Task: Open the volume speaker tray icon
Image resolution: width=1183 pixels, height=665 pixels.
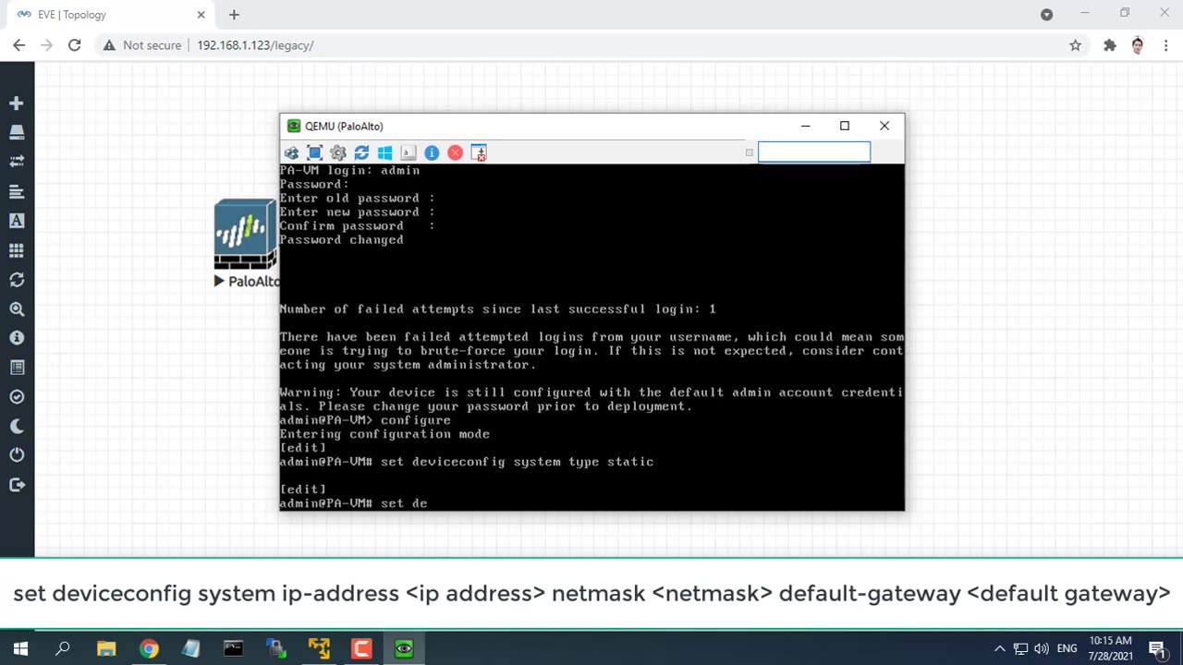Action: click(x=1042, y=649)
